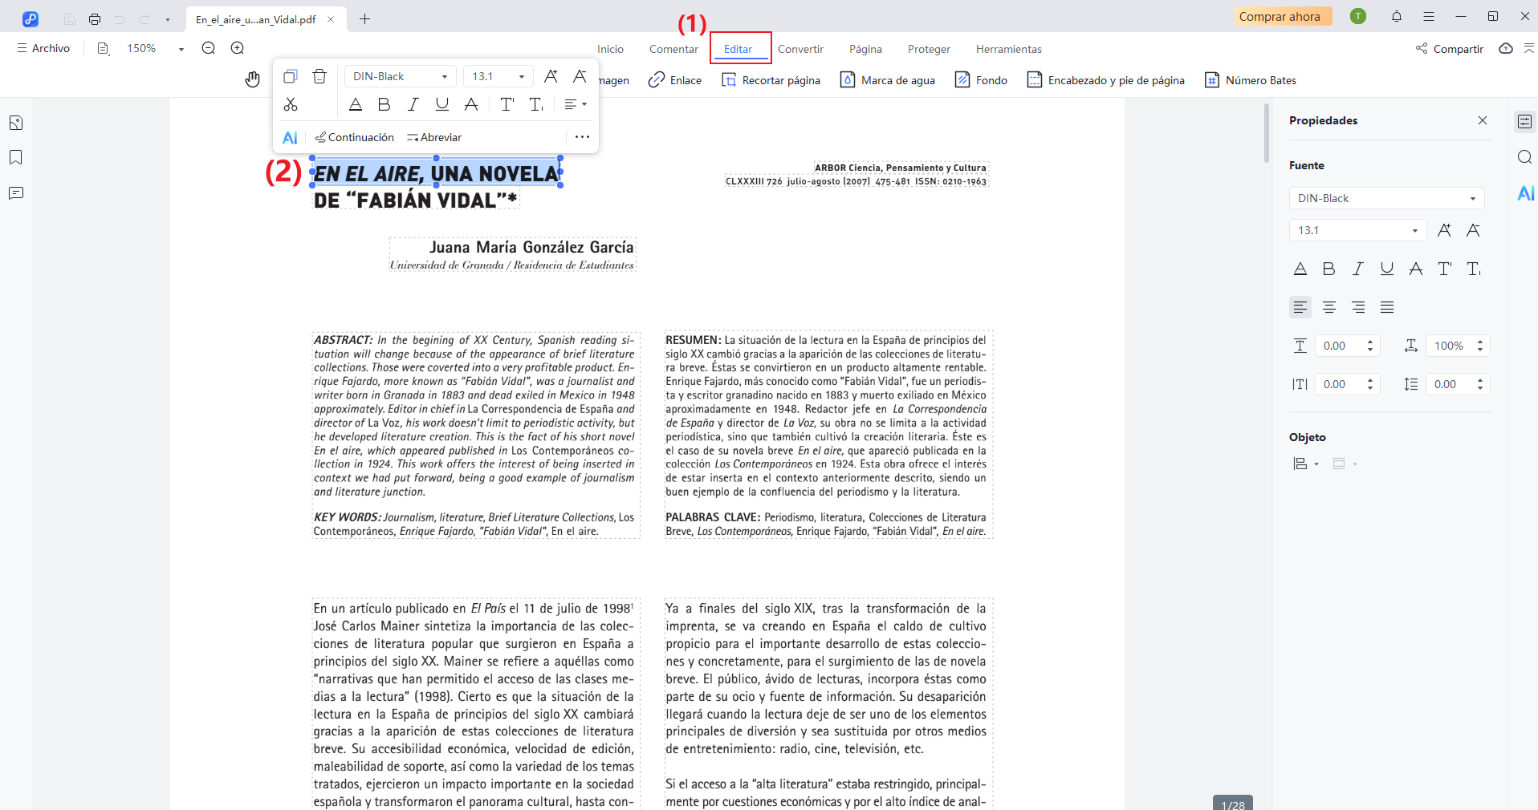This screenshot has width=1538, height=810.
Task: Zoom out with minus icon
Action: (x=209, y=48)
